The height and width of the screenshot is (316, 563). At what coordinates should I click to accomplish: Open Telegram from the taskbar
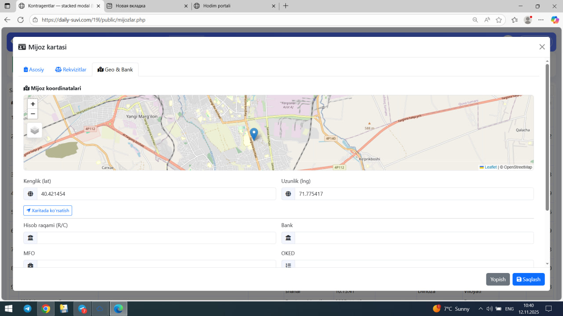coord(27,309)
